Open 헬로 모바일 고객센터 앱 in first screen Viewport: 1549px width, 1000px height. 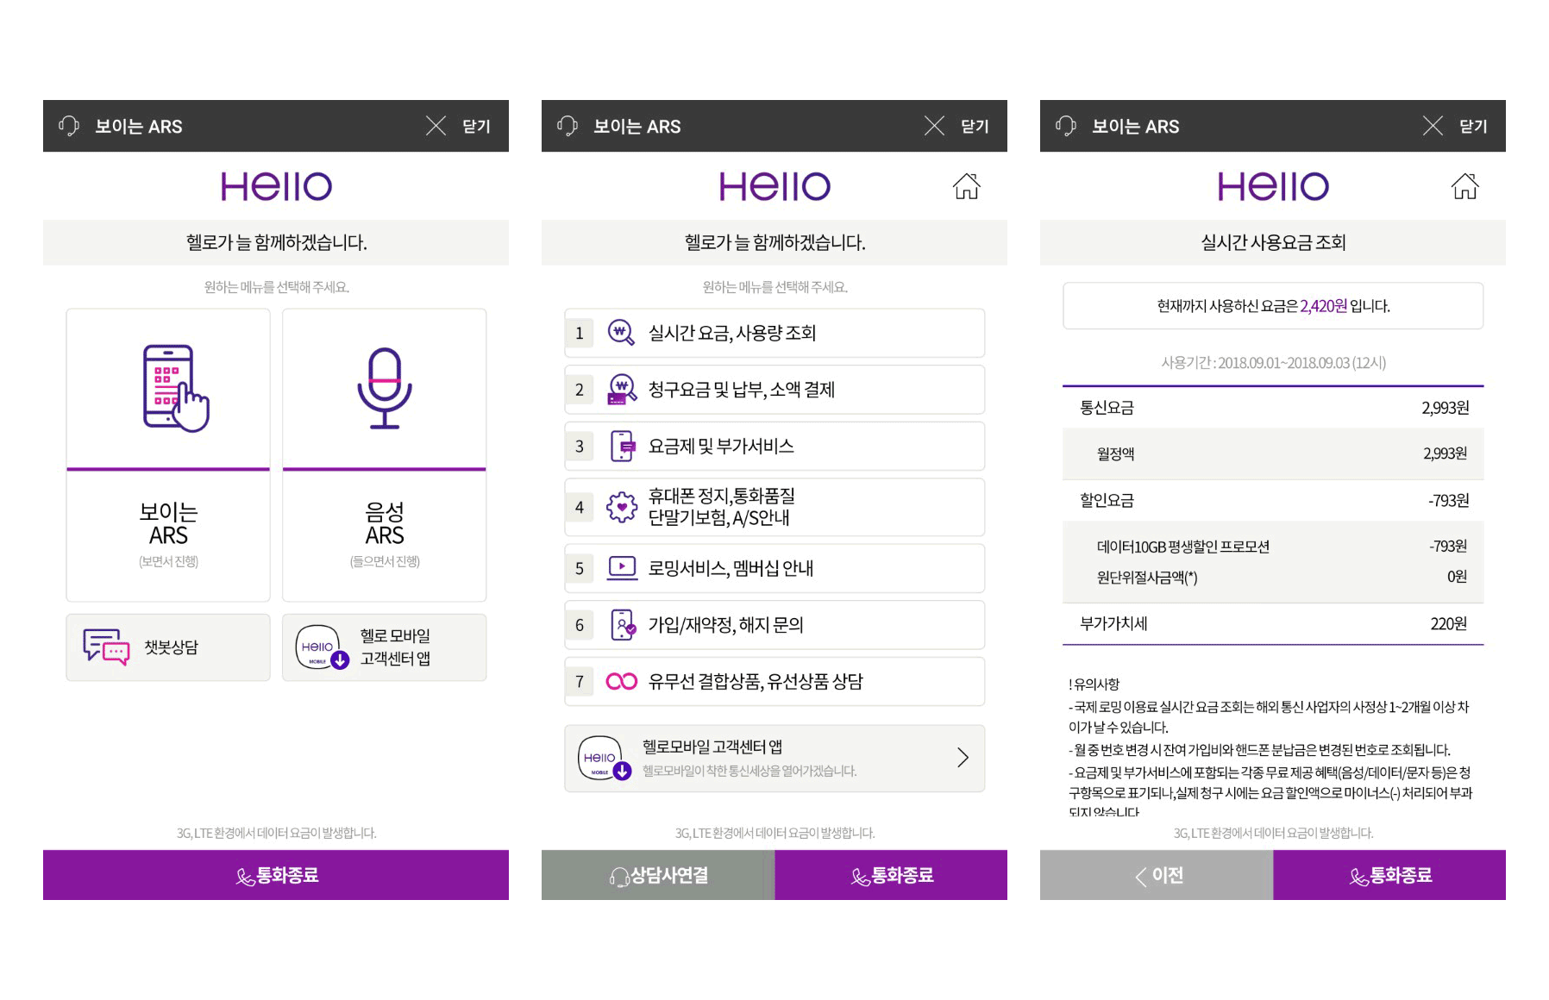(x=385, y=647)
